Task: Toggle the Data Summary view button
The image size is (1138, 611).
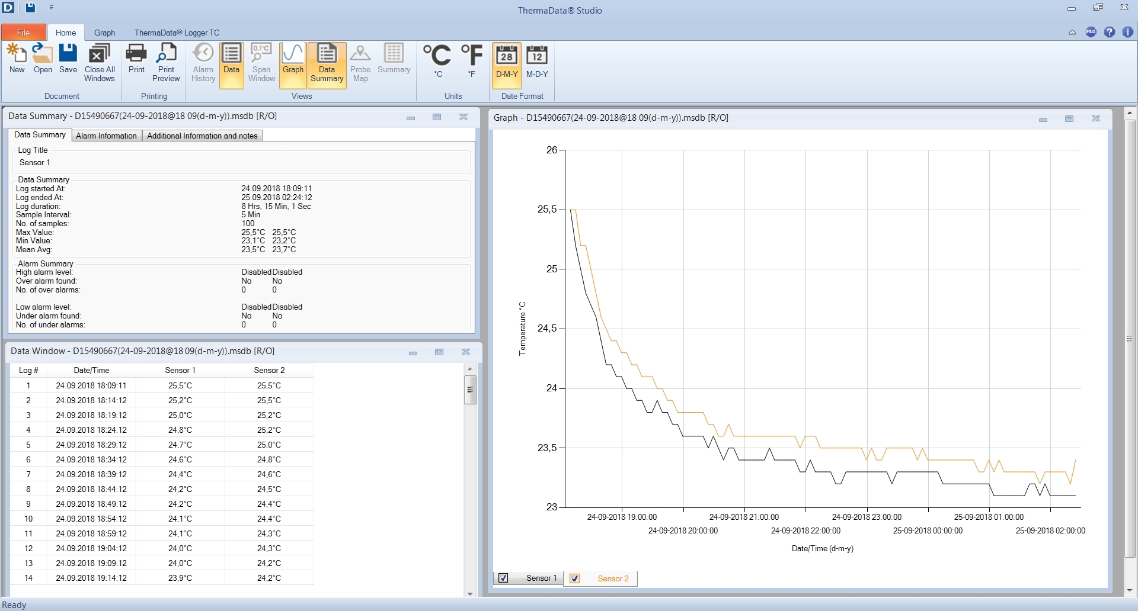Action: (327, 63)
